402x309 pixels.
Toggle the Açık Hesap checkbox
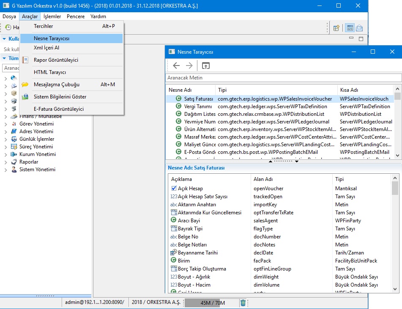tap(174, 189)
